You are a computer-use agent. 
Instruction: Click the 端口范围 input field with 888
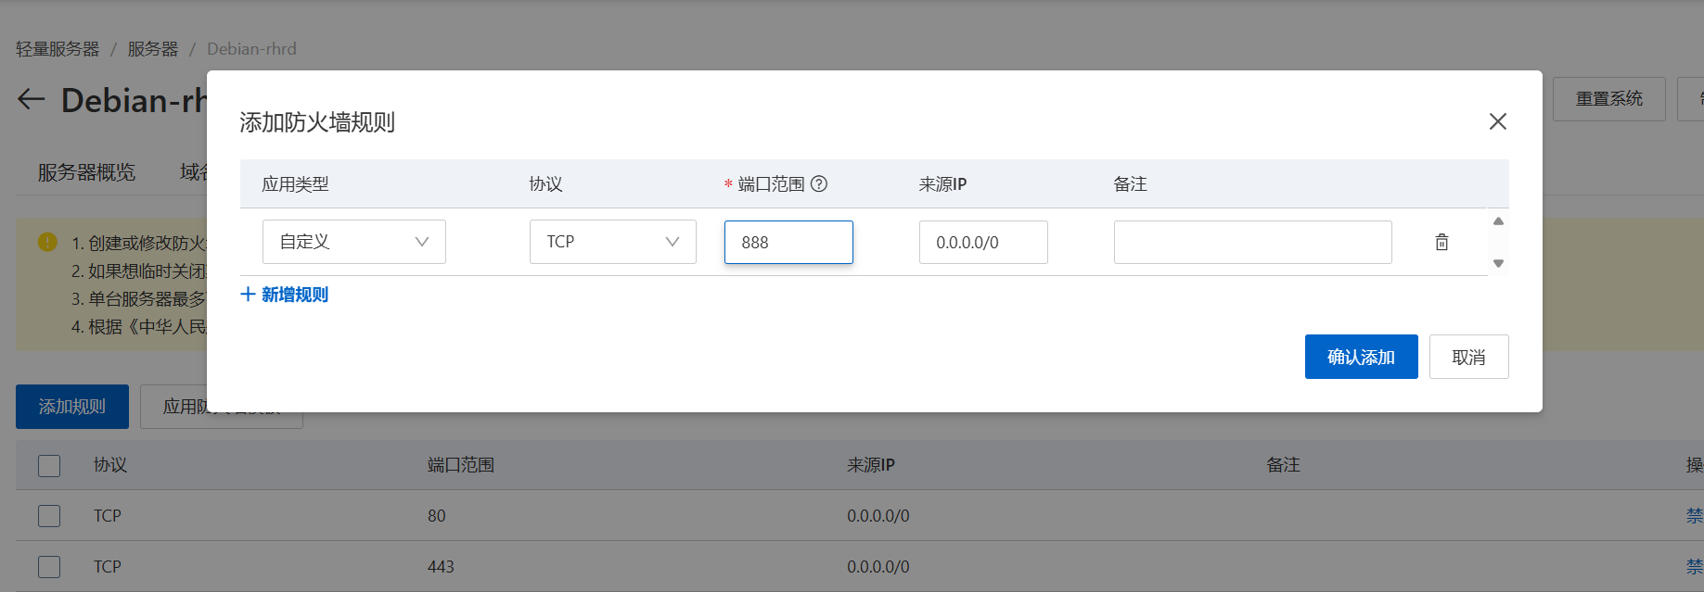[x=788, y=242]
